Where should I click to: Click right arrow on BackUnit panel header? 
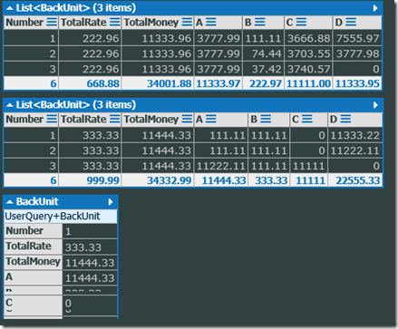pyautogui.click(x=111, y=202)
